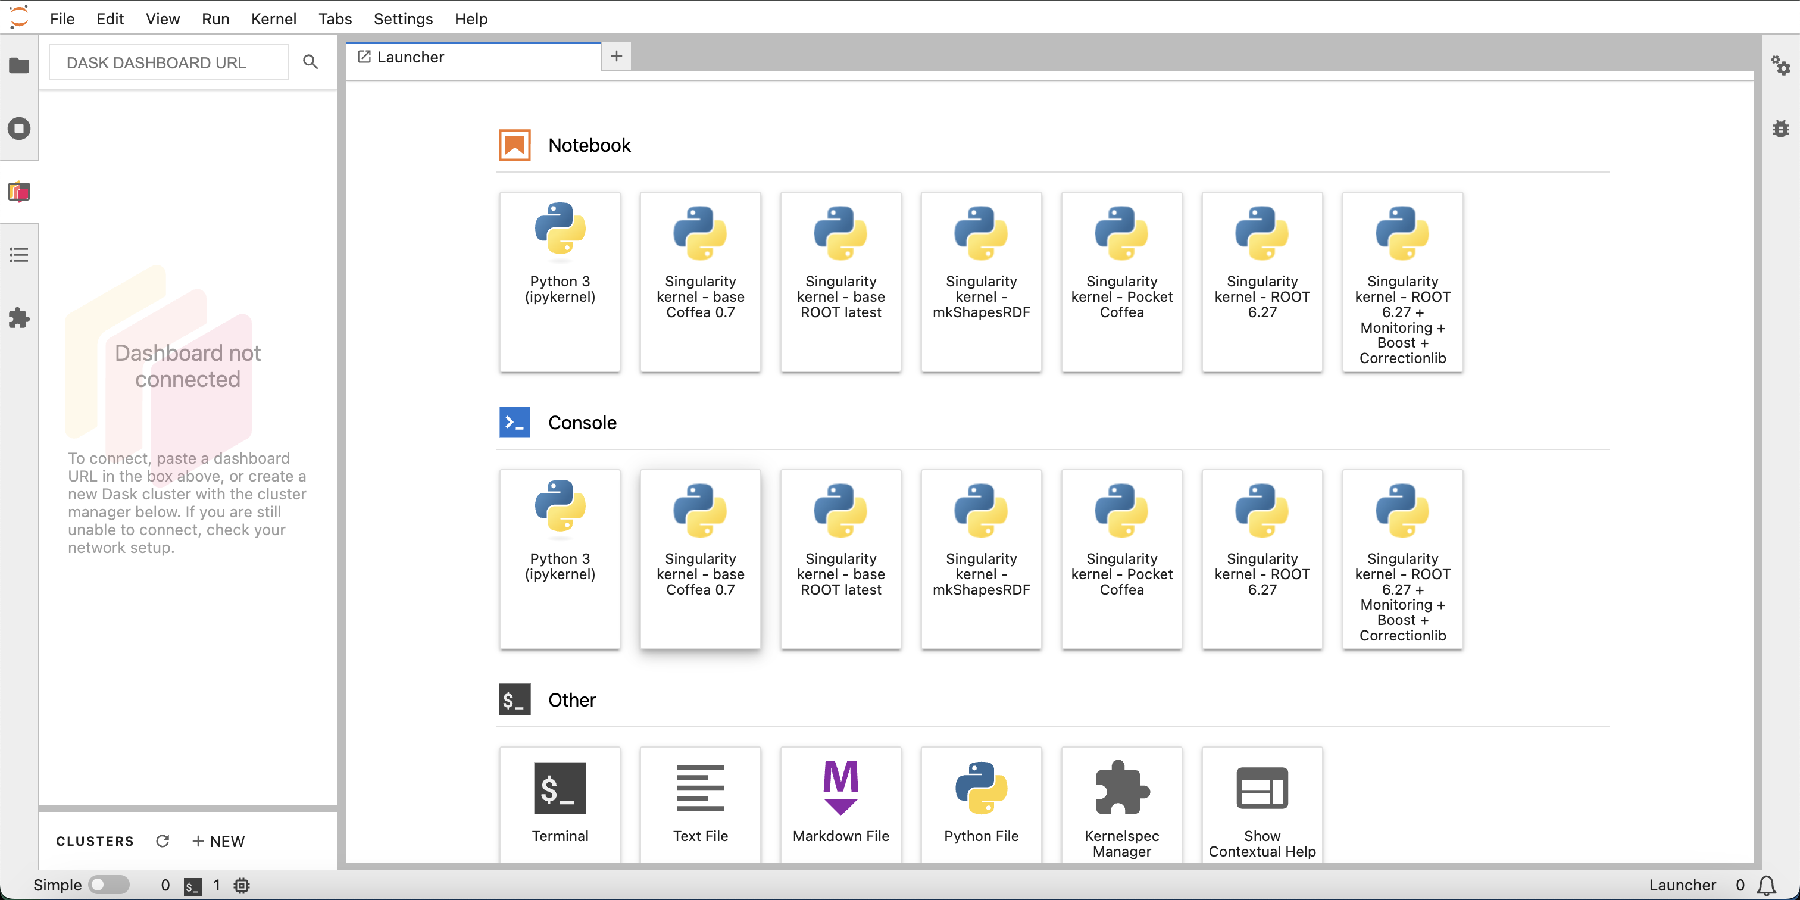Launch Singularity mkShapesRDF notebook
Image resolution: width=1800 pixels, height=900 pixels.
click(x=981, y=282)
